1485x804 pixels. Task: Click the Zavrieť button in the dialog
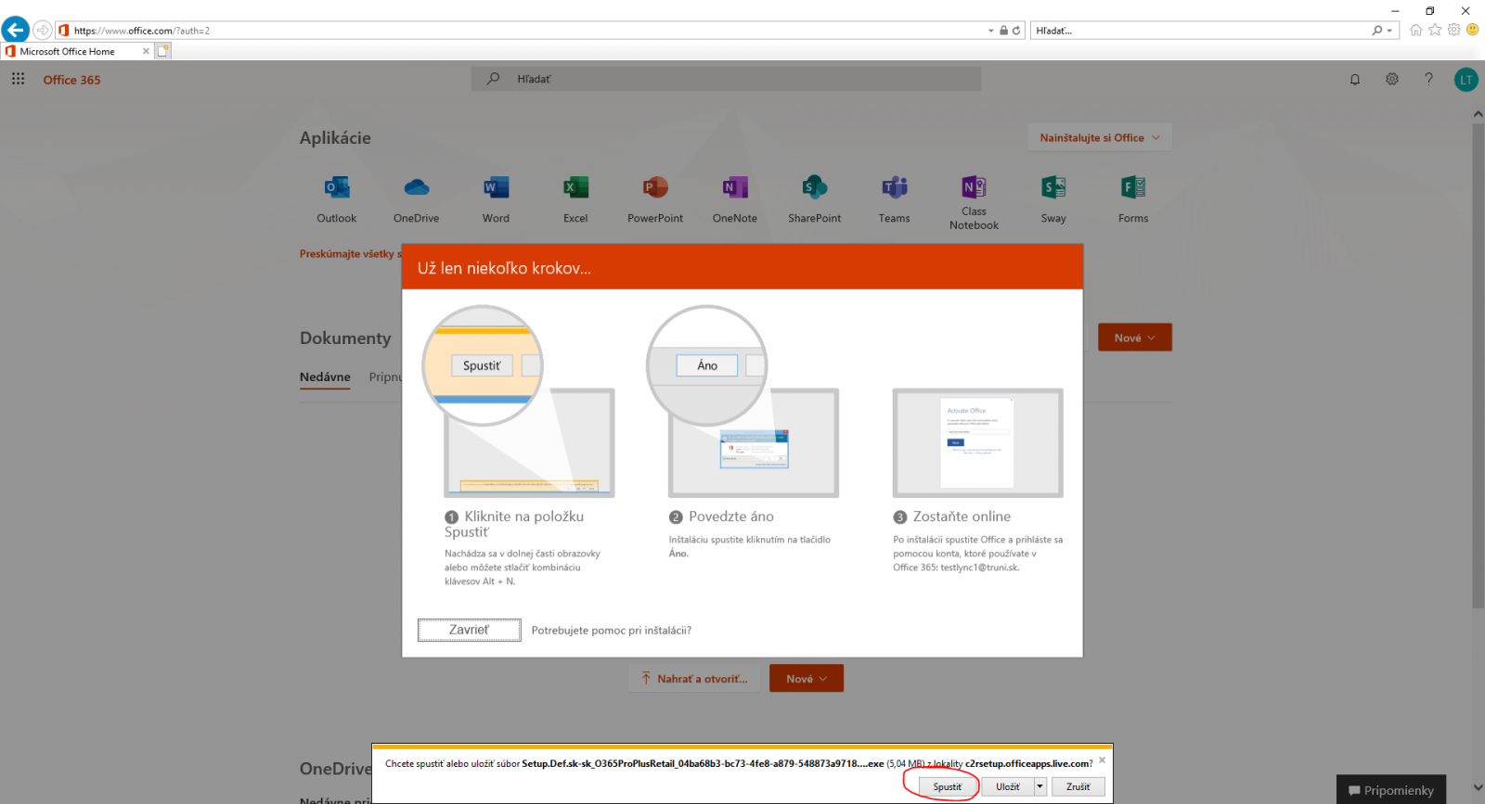pos(469,630)
